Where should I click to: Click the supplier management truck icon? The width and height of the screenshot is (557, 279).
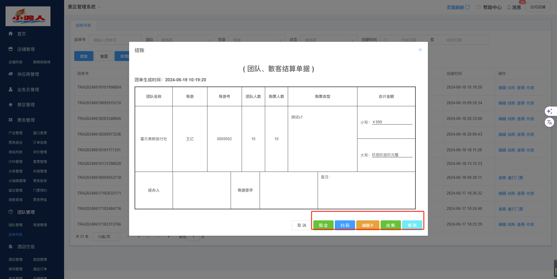pyautogui.click(x=11, y=74)
